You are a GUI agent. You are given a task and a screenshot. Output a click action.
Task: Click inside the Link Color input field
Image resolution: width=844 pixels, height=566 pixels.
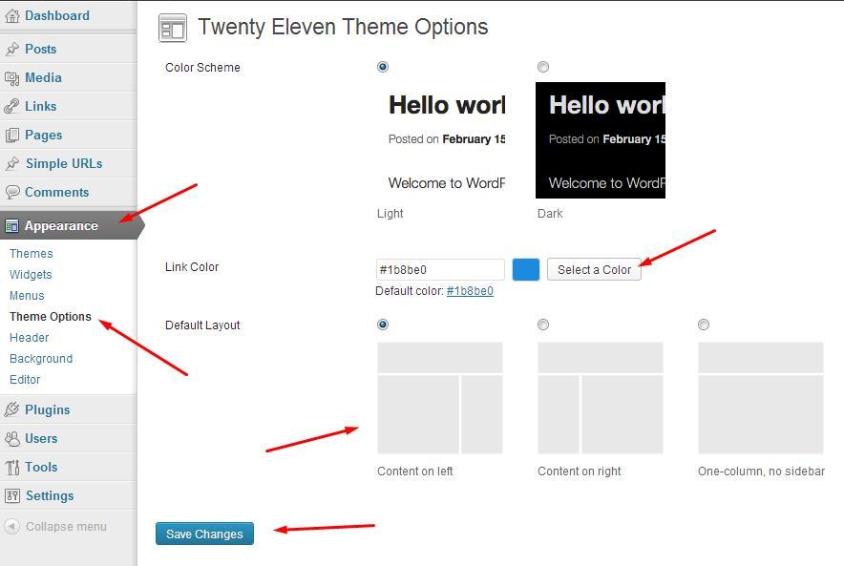(439, 269)
